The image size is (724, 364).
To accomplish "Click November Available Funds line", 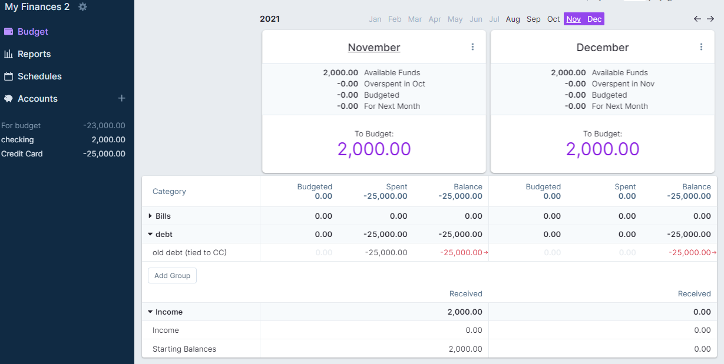I will [372, 73].
